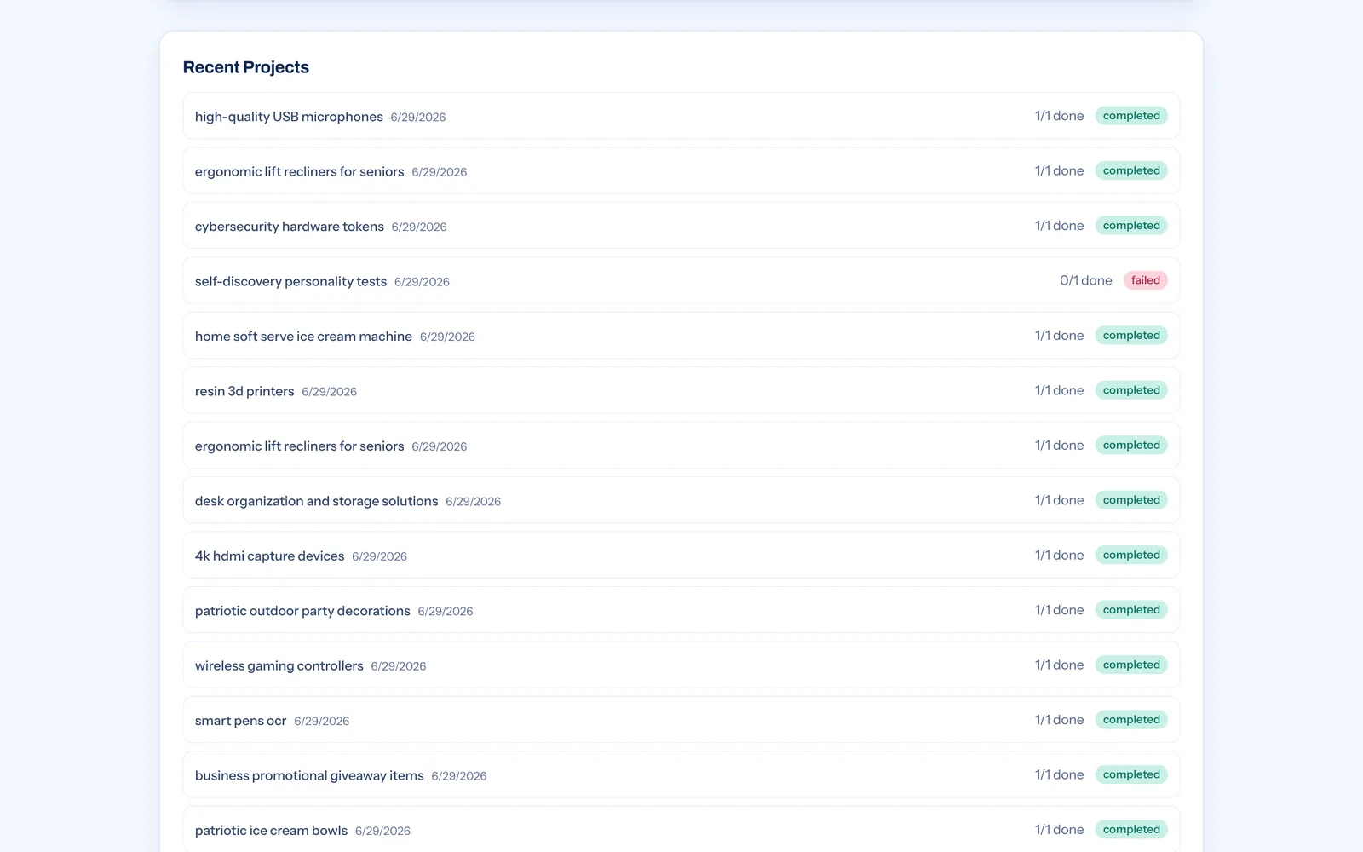Open the wireless gaming controllers project
The height and width of the screenshot is (852, 1363).
point(681,665)
